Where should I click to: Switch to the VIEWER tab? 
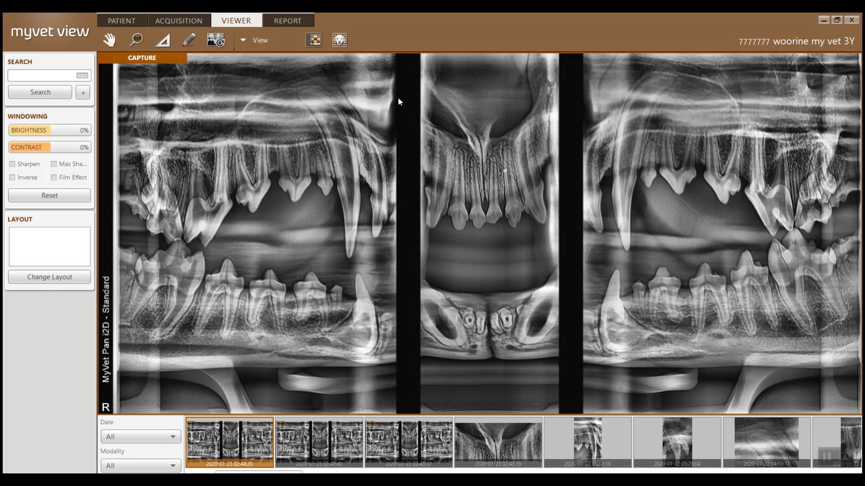tap(236, 21)
